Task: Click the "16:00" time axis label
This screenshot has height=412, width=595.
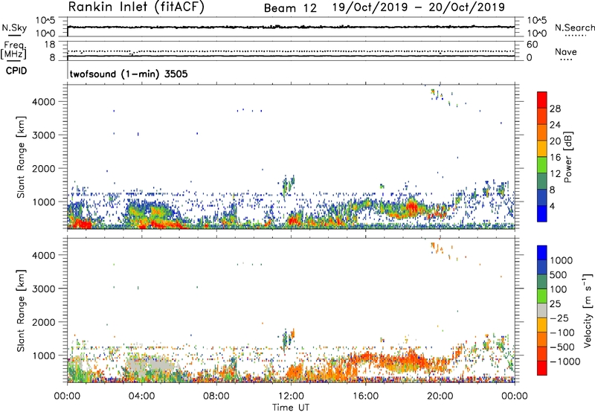Action: (365, 396)
